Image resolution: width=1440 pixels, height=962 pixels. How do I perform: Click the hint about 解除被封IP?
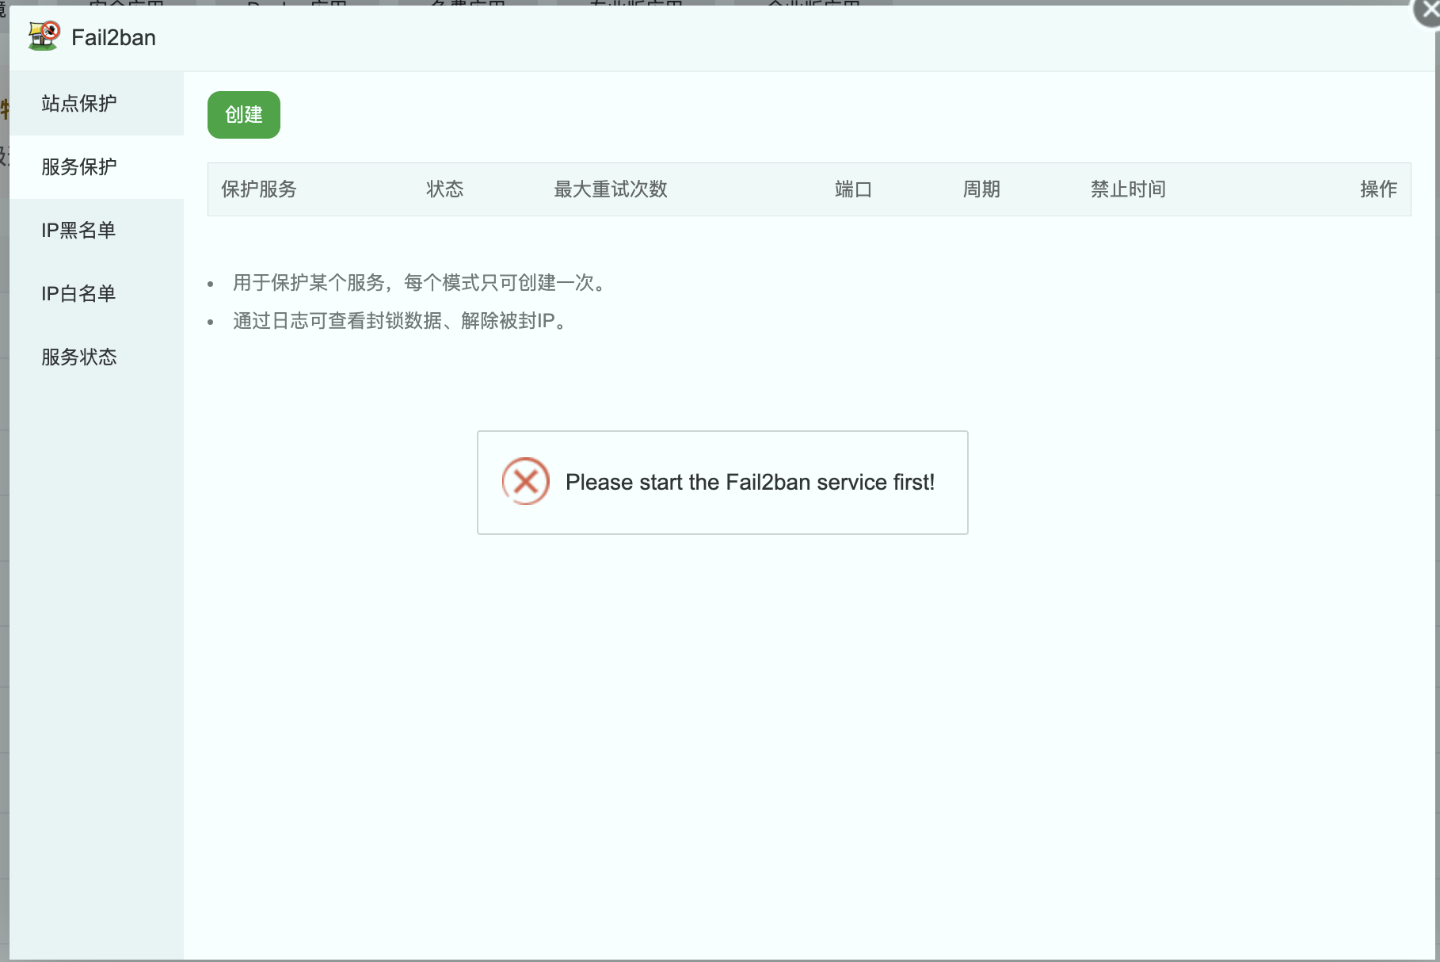(x=401, y=321)
